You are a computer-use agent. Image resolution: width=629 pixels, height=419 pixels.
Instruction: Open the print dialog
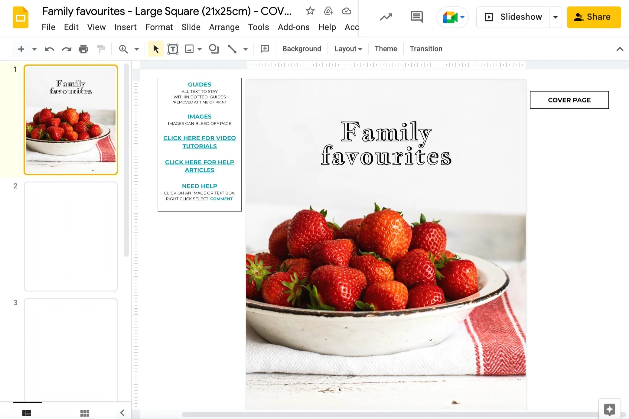[x=83, y=49]
